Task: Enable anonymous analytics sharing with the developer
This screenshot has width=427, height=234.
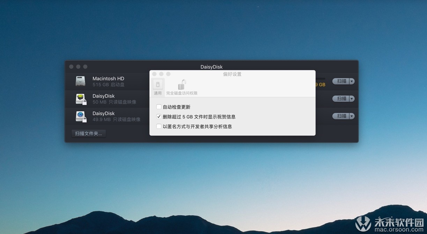Action: [x=159, y=126]
